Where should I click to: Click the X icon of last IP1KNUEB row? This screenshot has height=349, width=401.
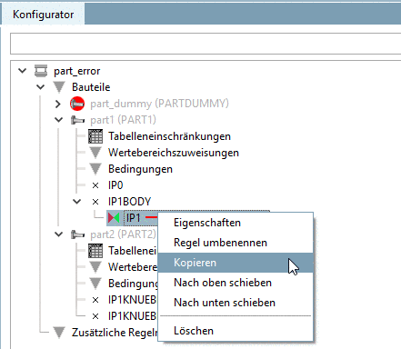click(x=95, y=316)
